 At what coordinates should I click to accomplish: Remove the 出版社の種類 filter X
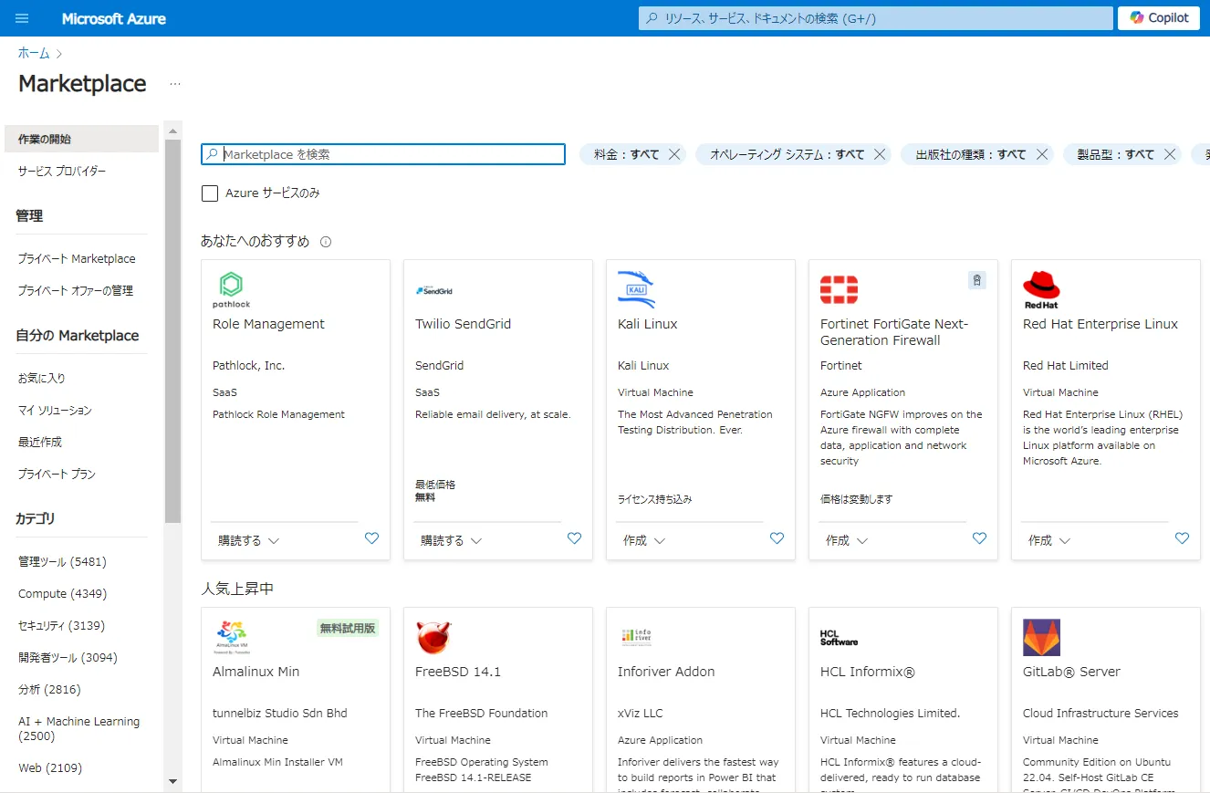click(x=1041, y=154)
